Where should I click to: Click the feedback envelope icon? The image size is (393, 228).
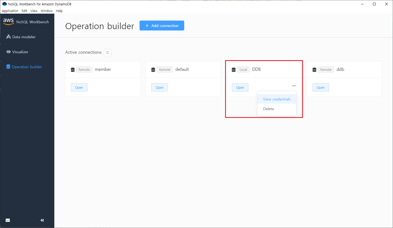tap(8, 220)
